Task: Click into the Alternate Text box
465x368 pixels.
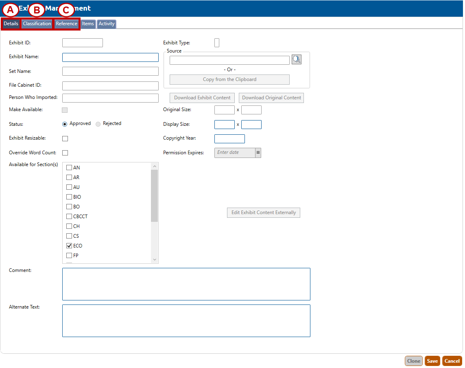Action: pyautogui.click(x=186, y=321)
